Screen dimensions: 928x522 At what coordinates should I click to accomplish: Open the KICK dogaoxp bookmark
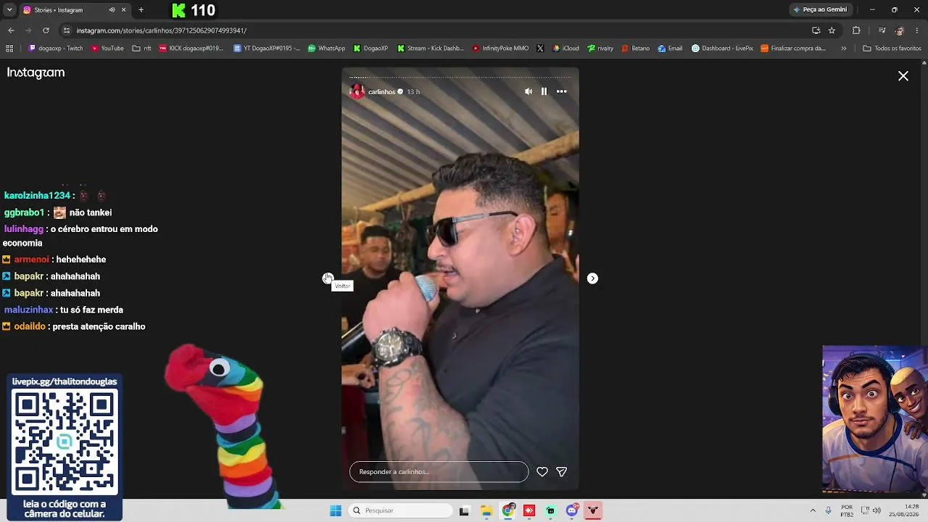[x=191, y=49]
